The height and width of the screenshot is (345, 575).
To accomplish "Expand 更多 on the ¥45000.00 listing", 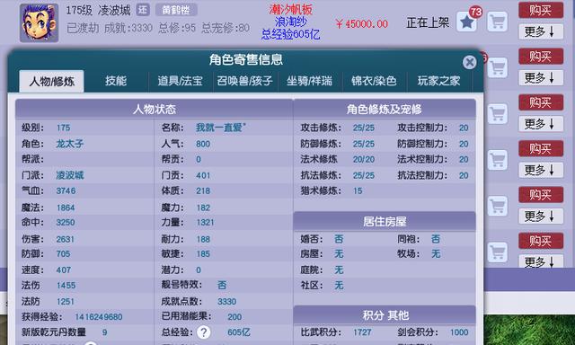I will (x=541, y=32).
